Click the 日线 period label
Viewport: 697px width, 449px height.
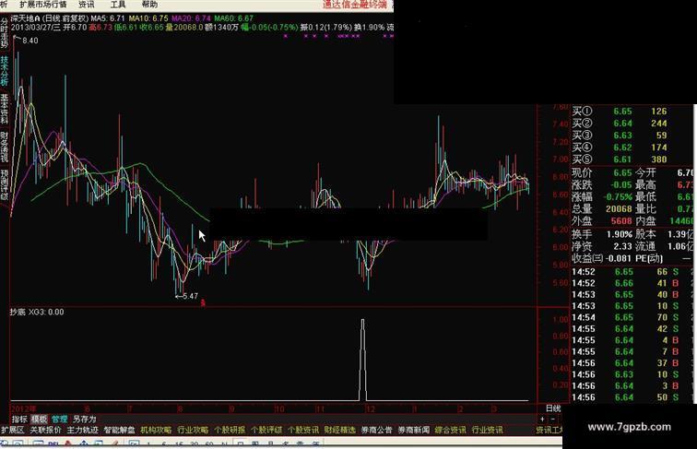coord(553,408)
